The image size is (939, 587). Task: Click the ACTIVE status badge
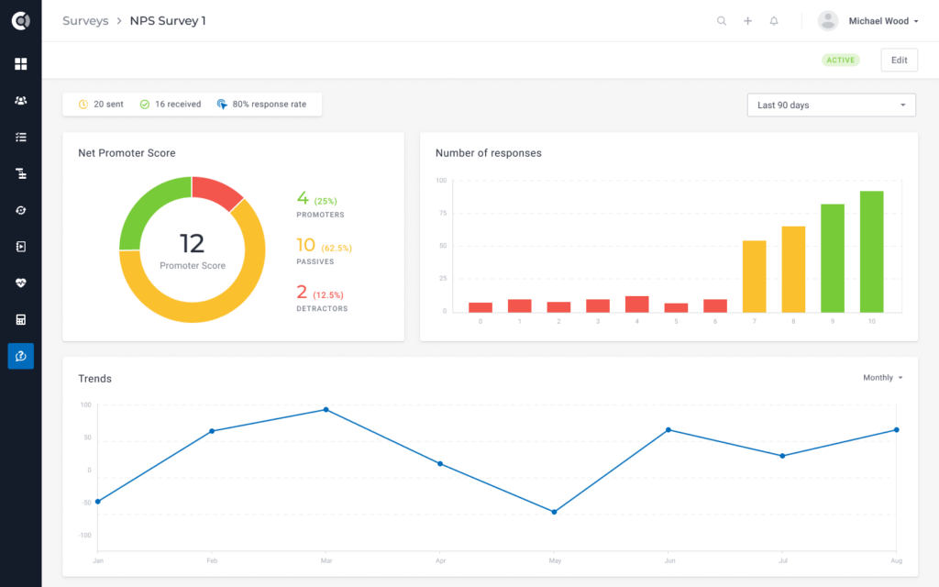point(840,61)
